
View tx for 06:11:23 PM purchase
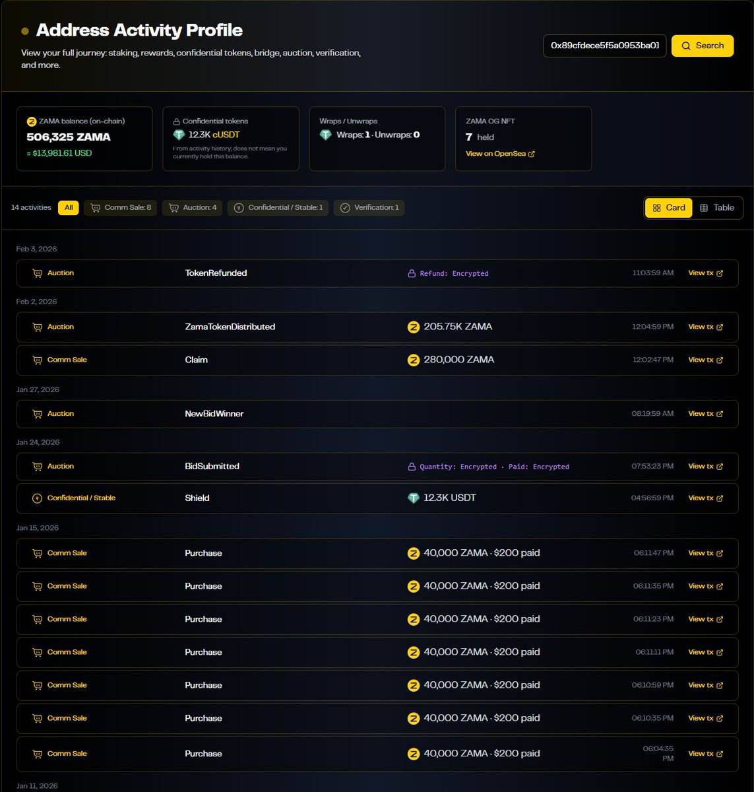pos(705,619)
